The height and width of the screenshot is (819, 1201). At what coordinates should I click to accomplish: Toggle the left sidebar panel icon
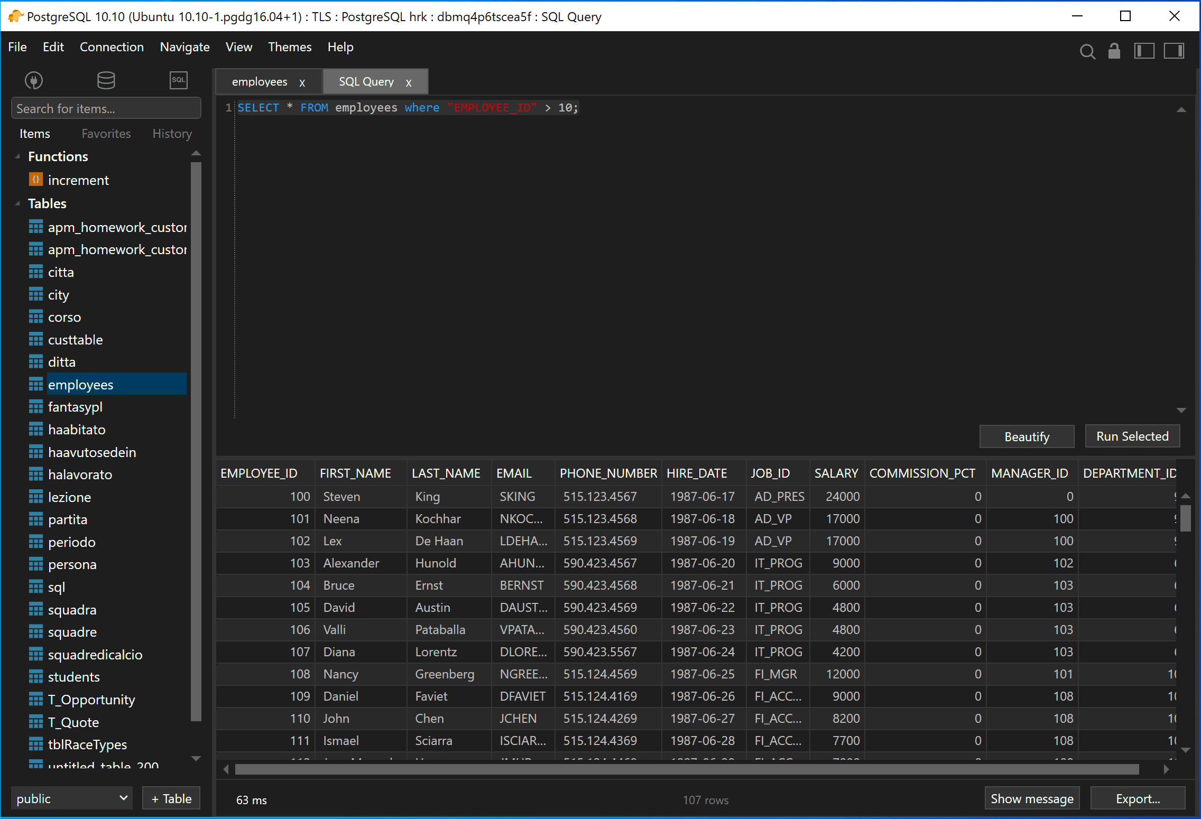1144,51
